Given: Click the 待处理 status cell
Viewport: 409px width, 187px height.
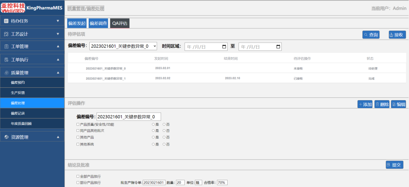Looking at the screenshot, I should click(373, 69).
